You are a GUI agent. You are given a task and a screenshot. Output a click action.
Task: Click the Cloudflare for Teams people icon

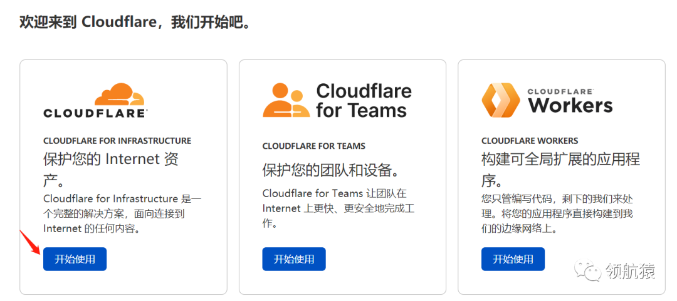point(286,100)
